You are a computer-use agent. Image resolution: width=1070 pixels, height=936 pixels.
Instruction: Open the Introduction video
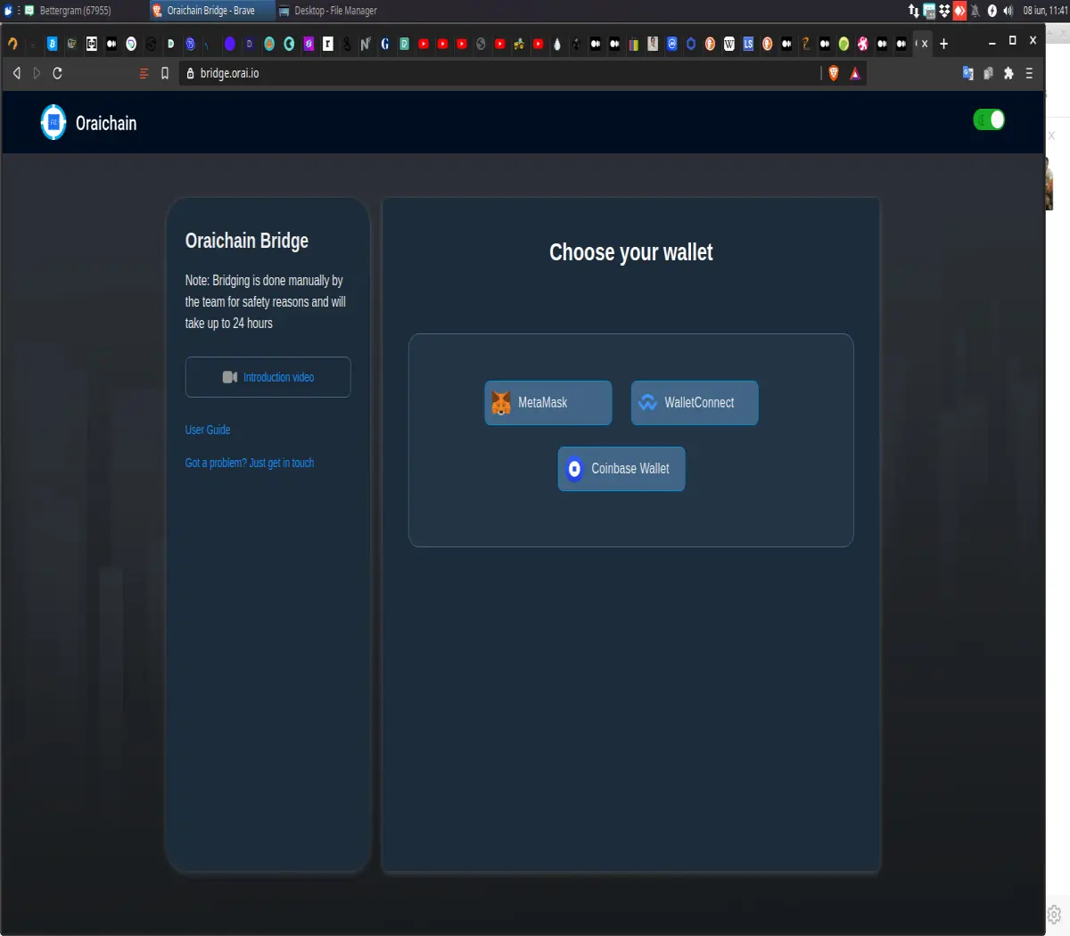click(x=267, y=377)
